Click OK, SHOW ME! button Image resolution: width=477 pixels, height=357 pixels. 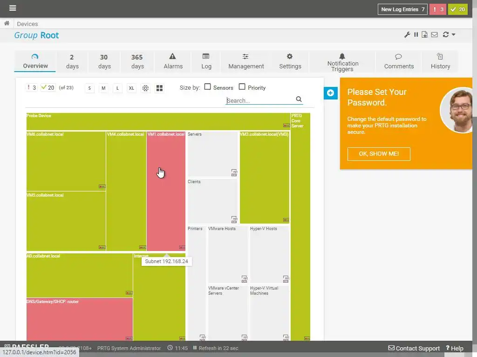click(378, 154)
